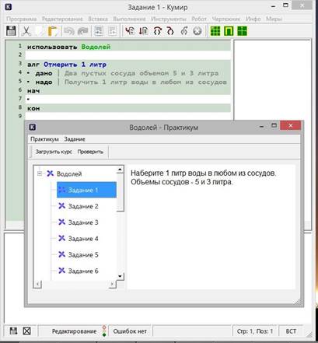Viewport: 318px width, 343px height.
Task: Click the Загрузить курс button
Action: [54, 152]
